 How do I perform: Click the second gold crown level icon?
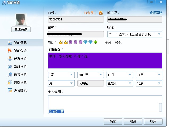coord(66,42)
